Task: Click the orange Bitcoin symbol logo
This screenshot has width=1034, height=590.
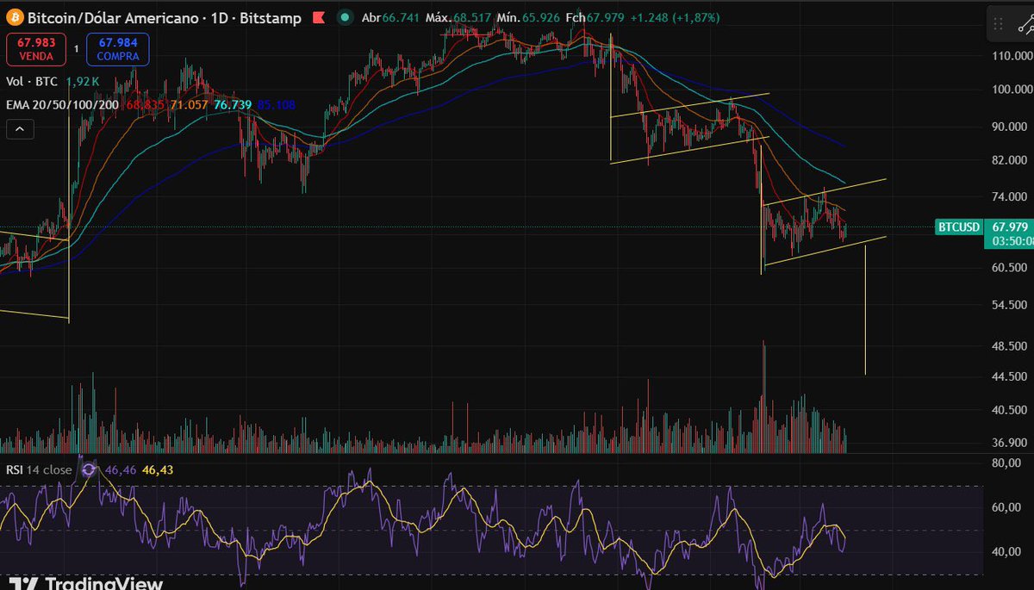Action: [x=15, y=17]
